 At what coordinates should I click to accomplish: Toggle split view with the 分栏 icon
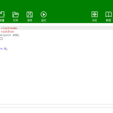[x=94, y=14]
